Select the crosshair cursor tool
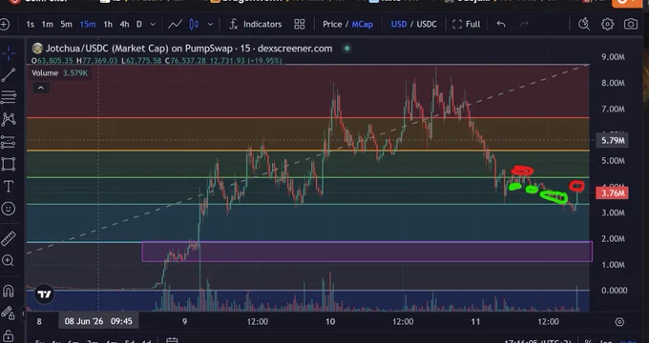Image resolution: width=649 pixels, height=343 pixels. pos(9,53)
